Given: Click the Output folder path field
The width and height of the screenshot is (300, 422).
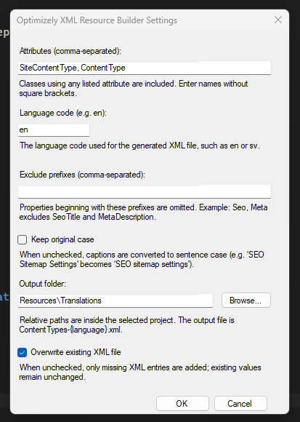Looking at the screenshot, I should [x=115, y=300].
